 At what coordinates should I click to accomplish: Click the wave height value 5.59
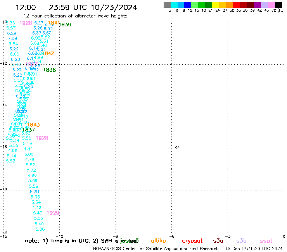tap(33, 186)
